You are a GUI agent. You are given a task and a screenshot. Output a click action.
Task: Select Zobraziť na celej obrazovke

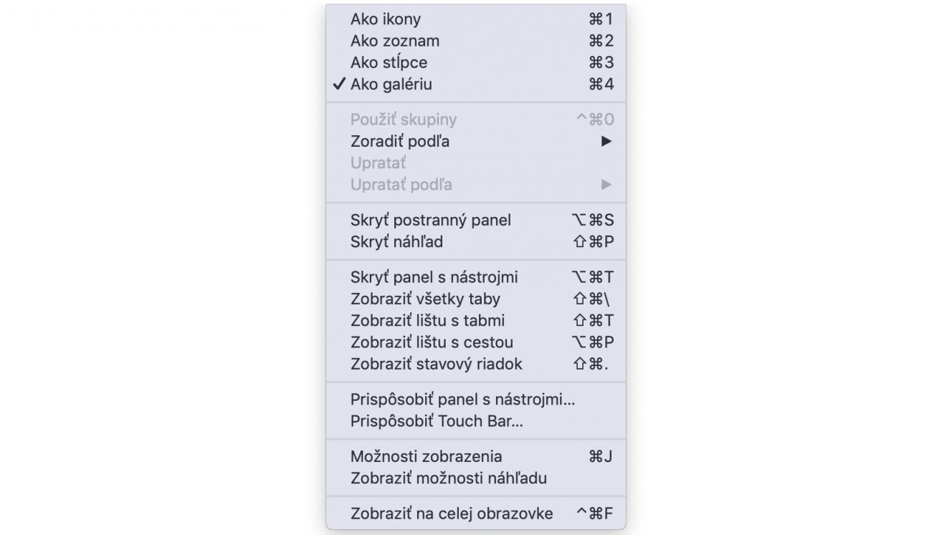pyautogui.click(x=476, y=514)
